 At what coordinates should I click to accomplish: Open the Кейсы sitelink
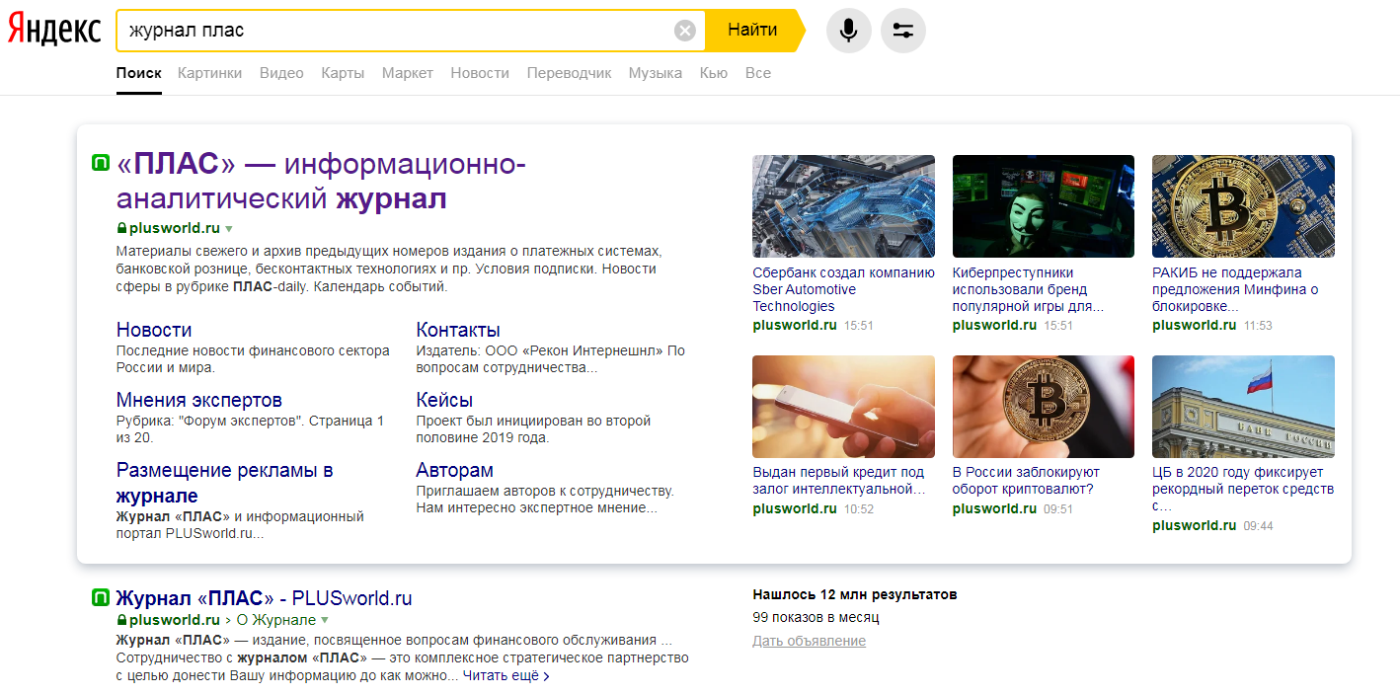point(444,400)
